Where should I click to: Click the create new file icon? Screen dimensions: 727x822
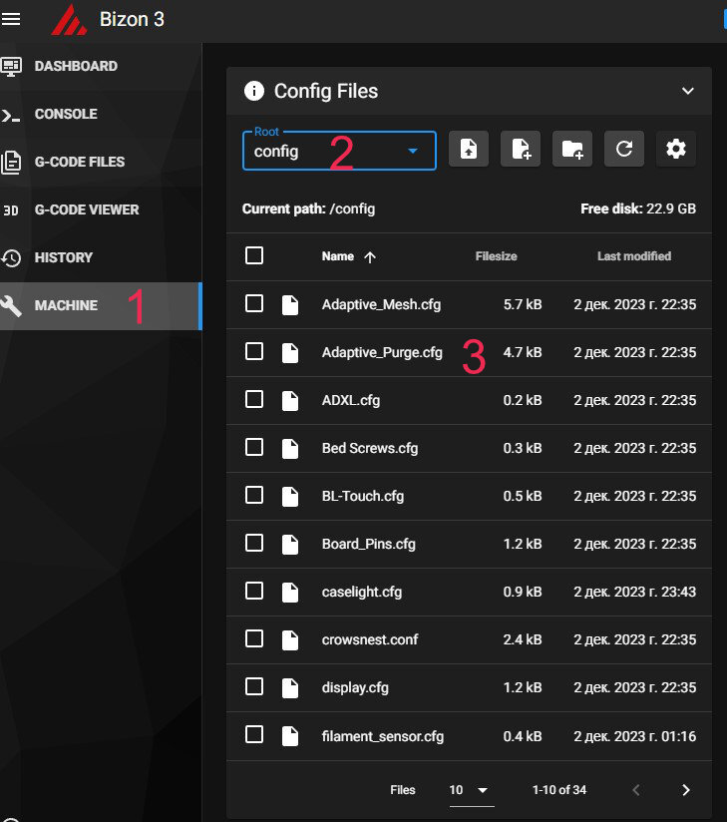pyautogui.click(x=520, y=150)
